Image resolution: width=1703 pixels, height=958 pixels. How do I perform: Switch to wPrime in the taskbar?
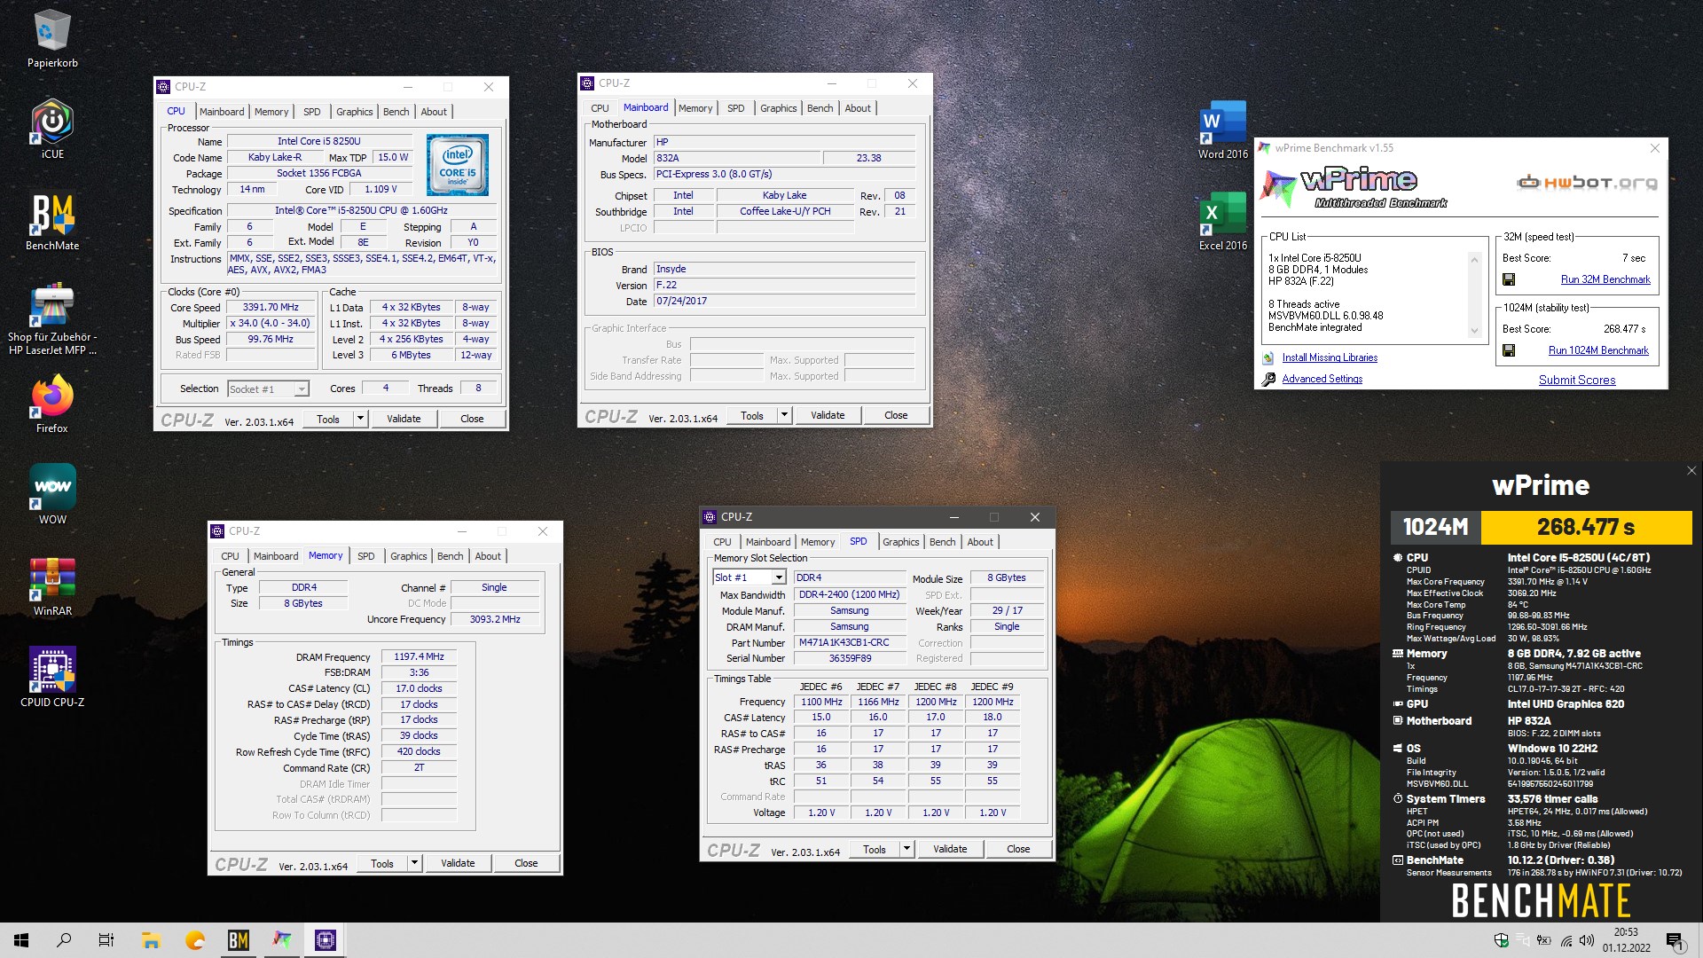[x=282, y=940]
